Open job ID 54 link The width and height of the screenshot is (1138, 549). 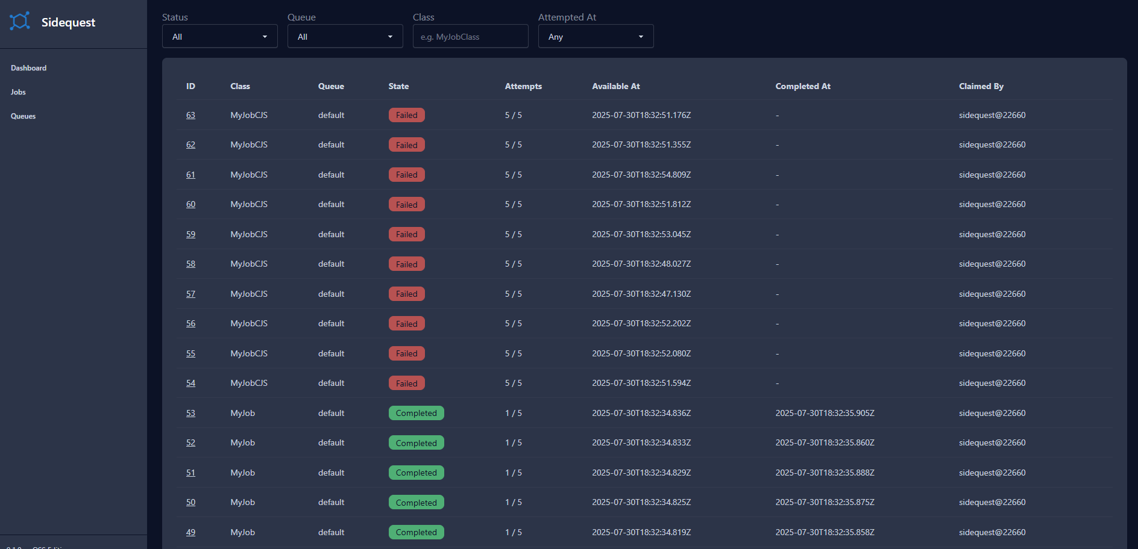coord(190,383)
